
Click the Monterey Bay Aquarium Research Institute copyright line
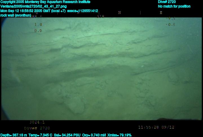tap(45, 2)
